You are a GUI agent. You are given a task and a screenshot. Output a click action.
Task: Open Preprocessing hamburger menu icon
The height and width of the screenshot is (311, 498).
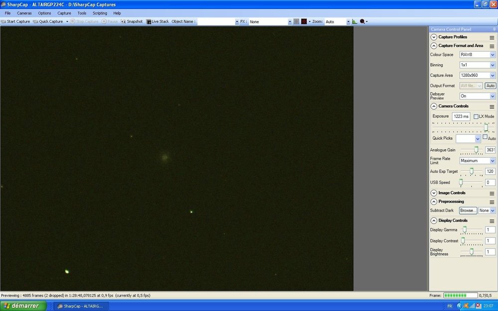click(x=492, y=202)
